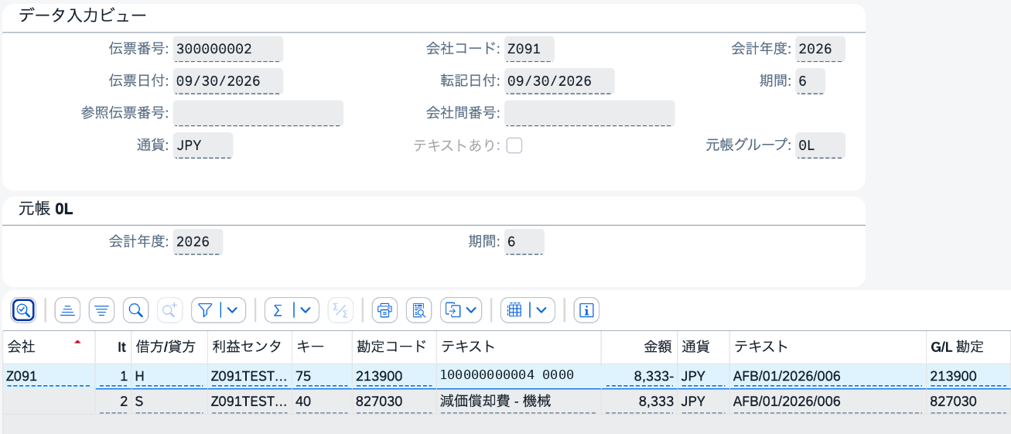1011x434 pixels.
Task: Select the G/L 勘定 column header
Action: pyautogui.click(x=968, y=347)
